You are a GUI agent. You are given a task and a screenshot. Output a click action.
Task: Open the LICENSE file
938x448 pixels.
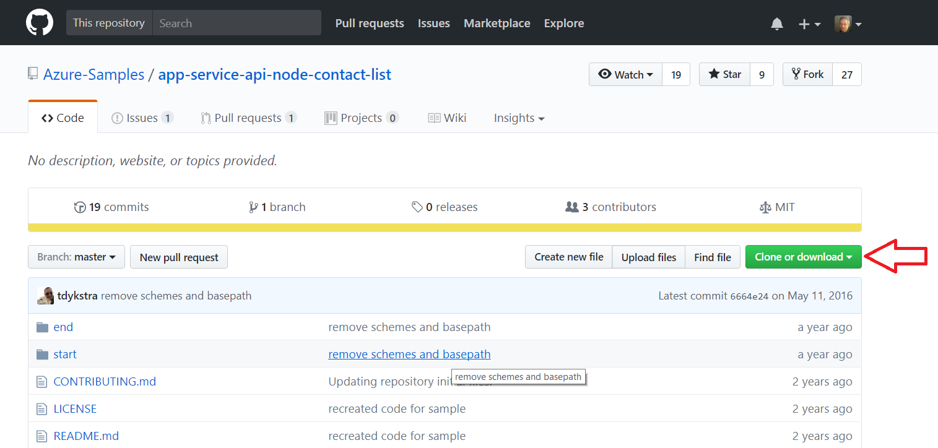pos(75,408)
